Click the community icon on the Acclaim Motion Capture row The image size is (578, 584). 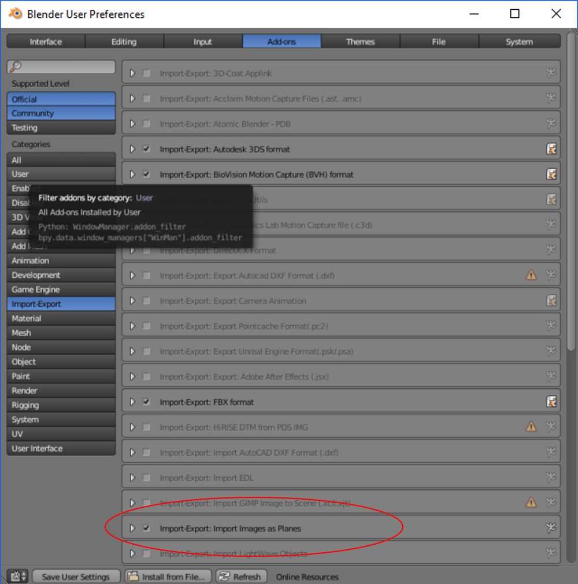coord(551,98)
